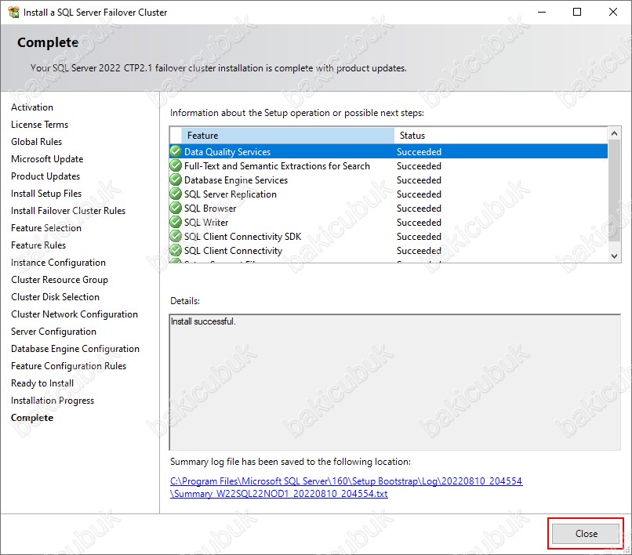
Task: Minimize the Install a SQL Server Failover Cluster window
Action: (542, 12)
